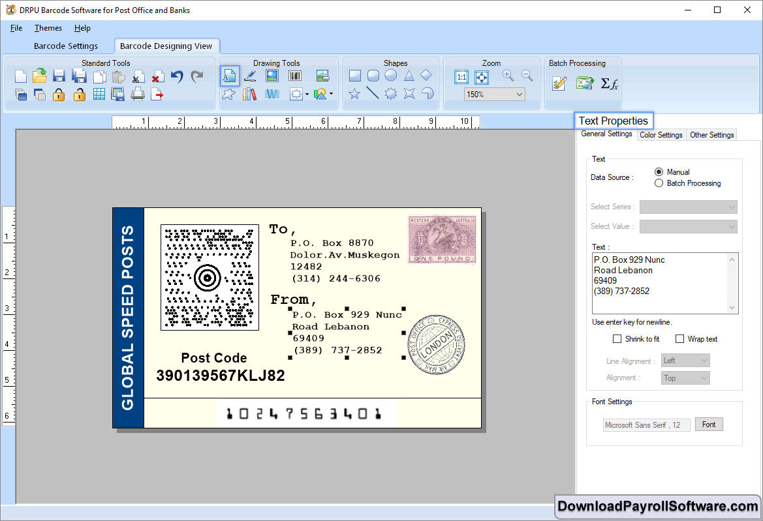
Task: Set zoom to actual size with the 1:1 icon
Action: 462,77
